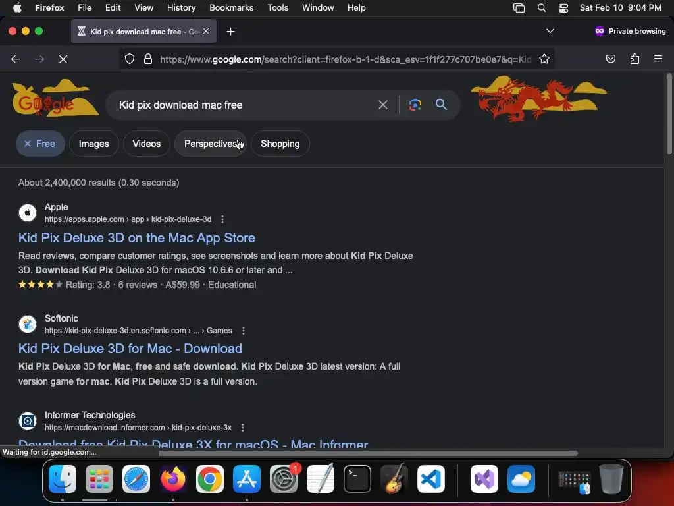The image size is (674, 506).
Task: Switch to Shopping results
Action: coord(280,144)
